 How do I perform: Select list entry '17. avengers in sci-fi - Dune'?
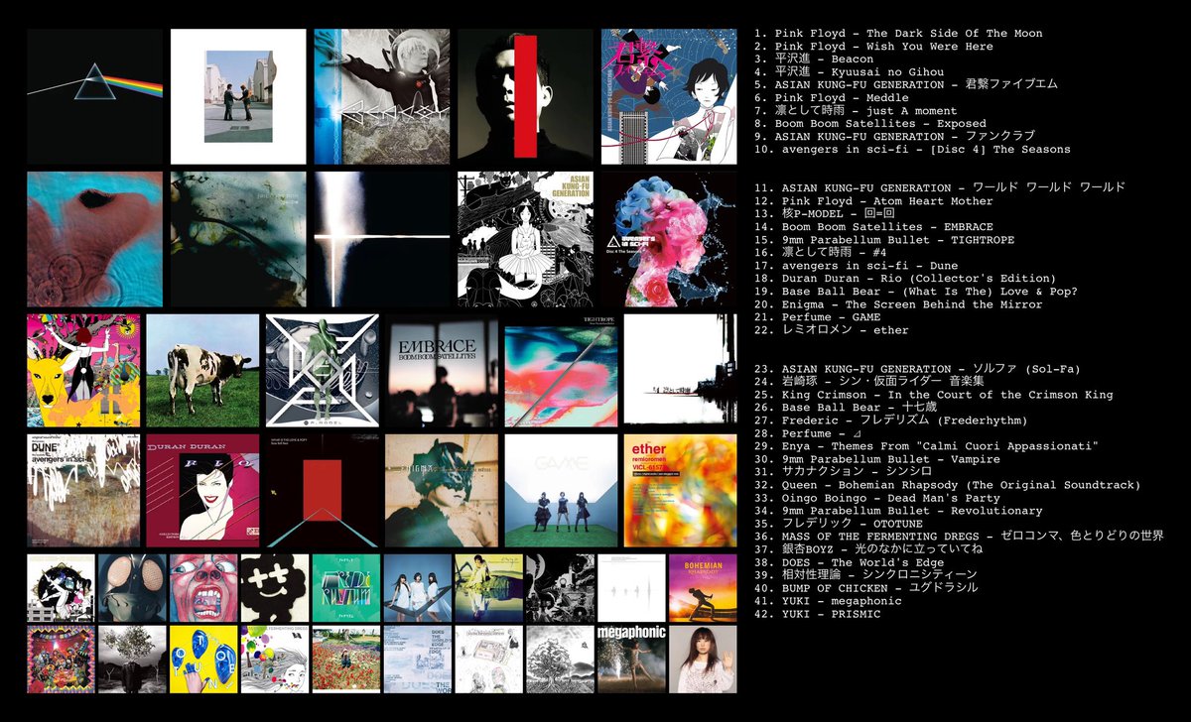[x=857, y=265]
